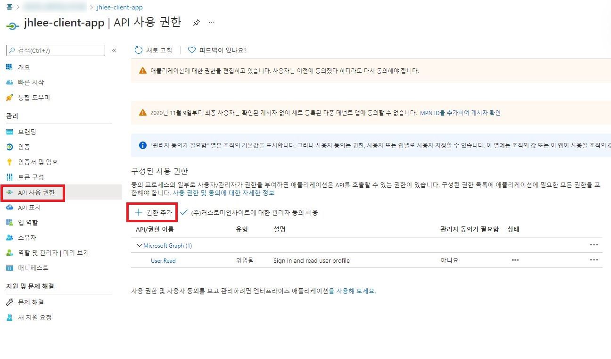The height and width of the screenshot is (359, 611).
Task: Click the 위임됨 type cell
Action: [245, 260]
